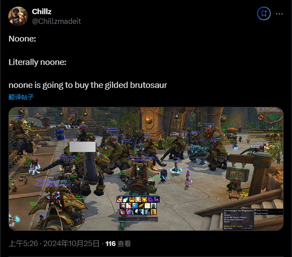Click the crescent moon ability icon
Image resolution: width=292 pixels, height=257 pixels.
(x=135, y=212)
